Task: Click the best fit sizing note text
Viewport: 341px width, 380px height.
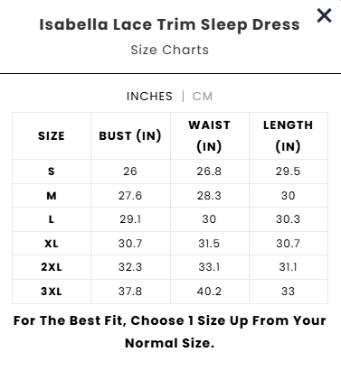Action: [x=170, y=331]
